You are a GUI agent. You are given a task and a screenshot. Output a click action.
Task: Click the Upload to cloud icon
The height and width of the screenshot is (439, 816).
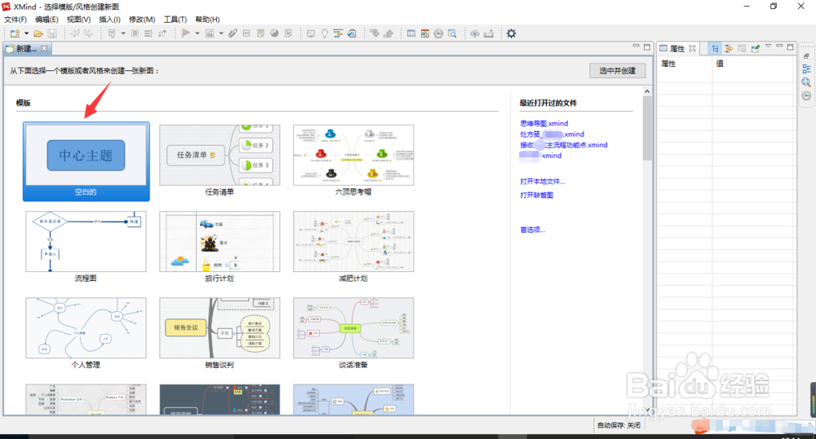(x=475, y=33)
